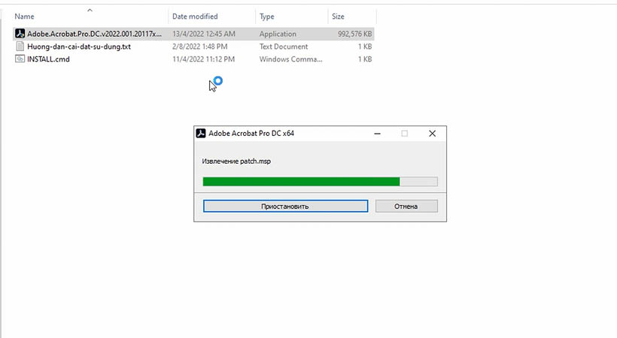Cancel the installation with the Отмена button
This screenshot has height=338, width=617.
(406, 206)
